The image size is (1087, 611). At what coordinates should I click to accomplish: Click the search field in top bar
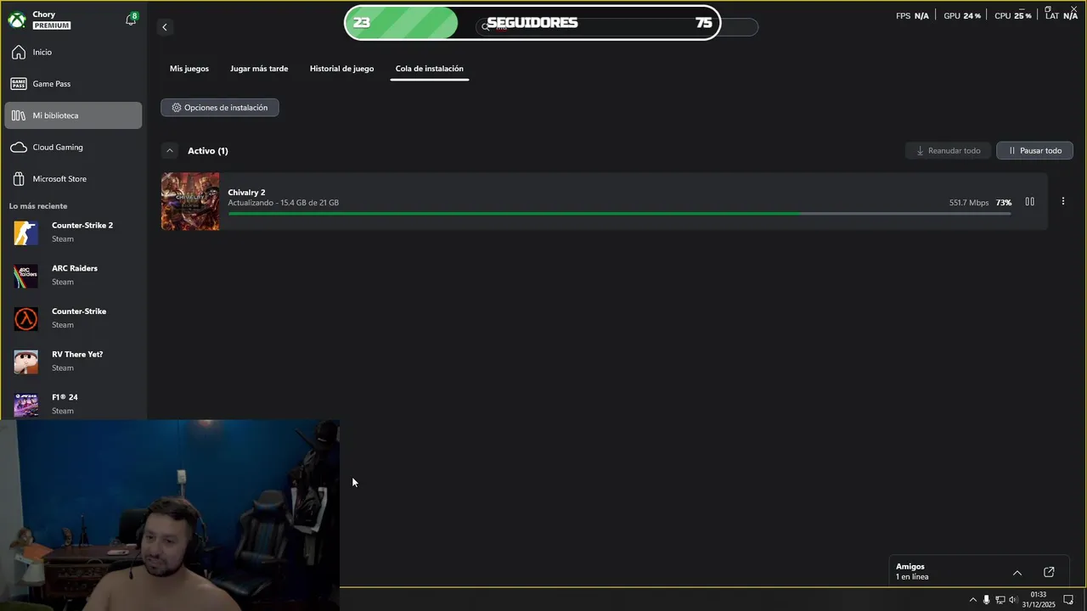pos(617,27)
